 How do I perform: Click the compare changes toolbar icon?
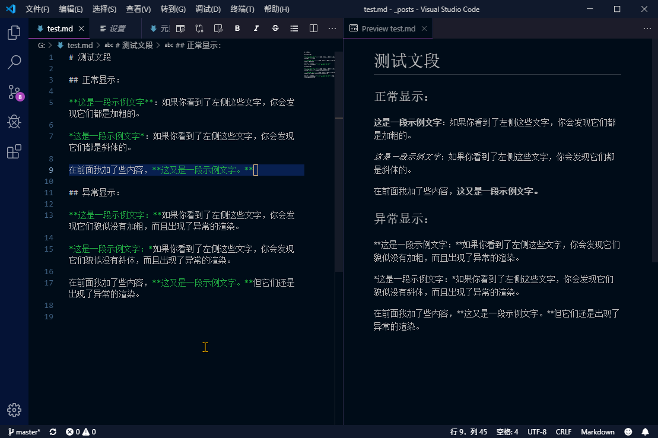click(199, 28)
